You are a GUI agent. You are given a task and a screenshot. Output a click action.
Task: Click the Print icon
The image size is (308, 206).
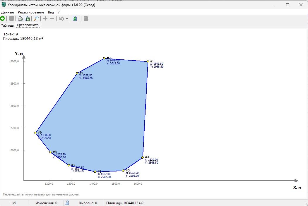pyautogui.click(x=20, y=19)
